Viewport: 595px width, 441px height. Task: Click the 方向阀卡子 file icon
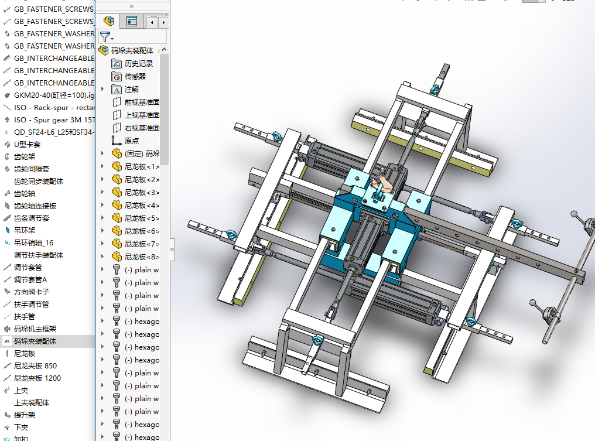click(7, 292)
